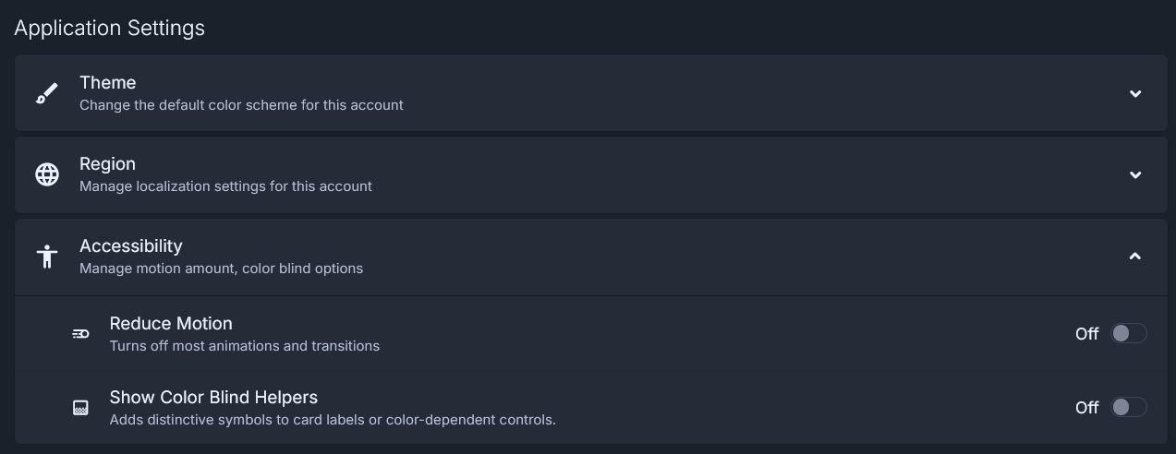Click the Show Color Blind Helpers label
This screenshot has width=1176, height=454.
[213, 398]
